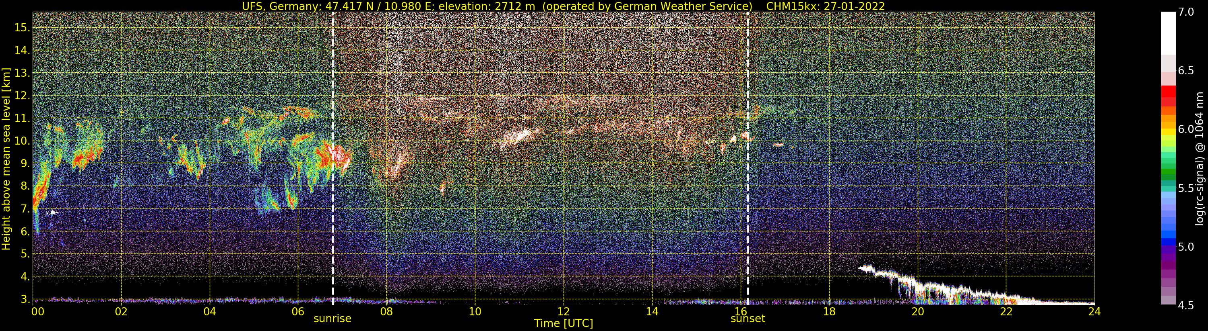1208x331 pixels.
Task: Click the '22' time axis tick label
Action: pyautogui.click(x=1006, y=311)
